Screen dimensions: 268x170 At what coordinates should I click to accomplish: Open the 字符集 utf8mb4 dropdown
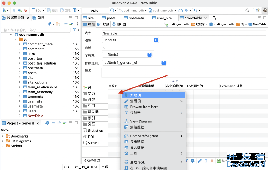pyautogui.click(x=127, y=55)
